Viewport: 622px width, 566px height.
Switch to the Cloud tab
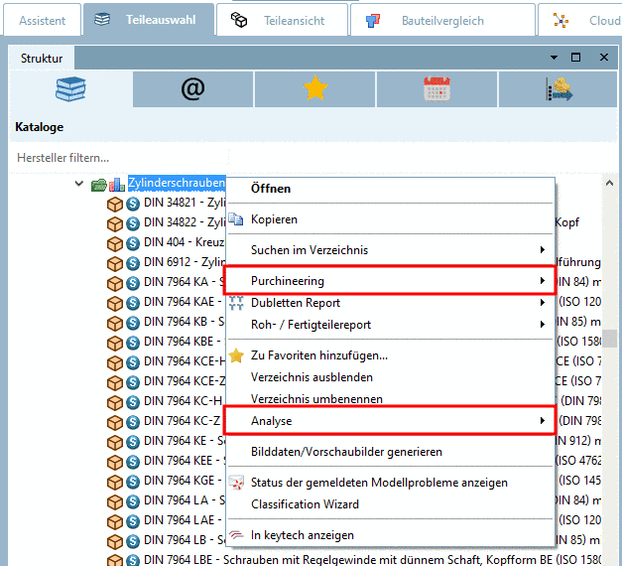pos(580,20)
